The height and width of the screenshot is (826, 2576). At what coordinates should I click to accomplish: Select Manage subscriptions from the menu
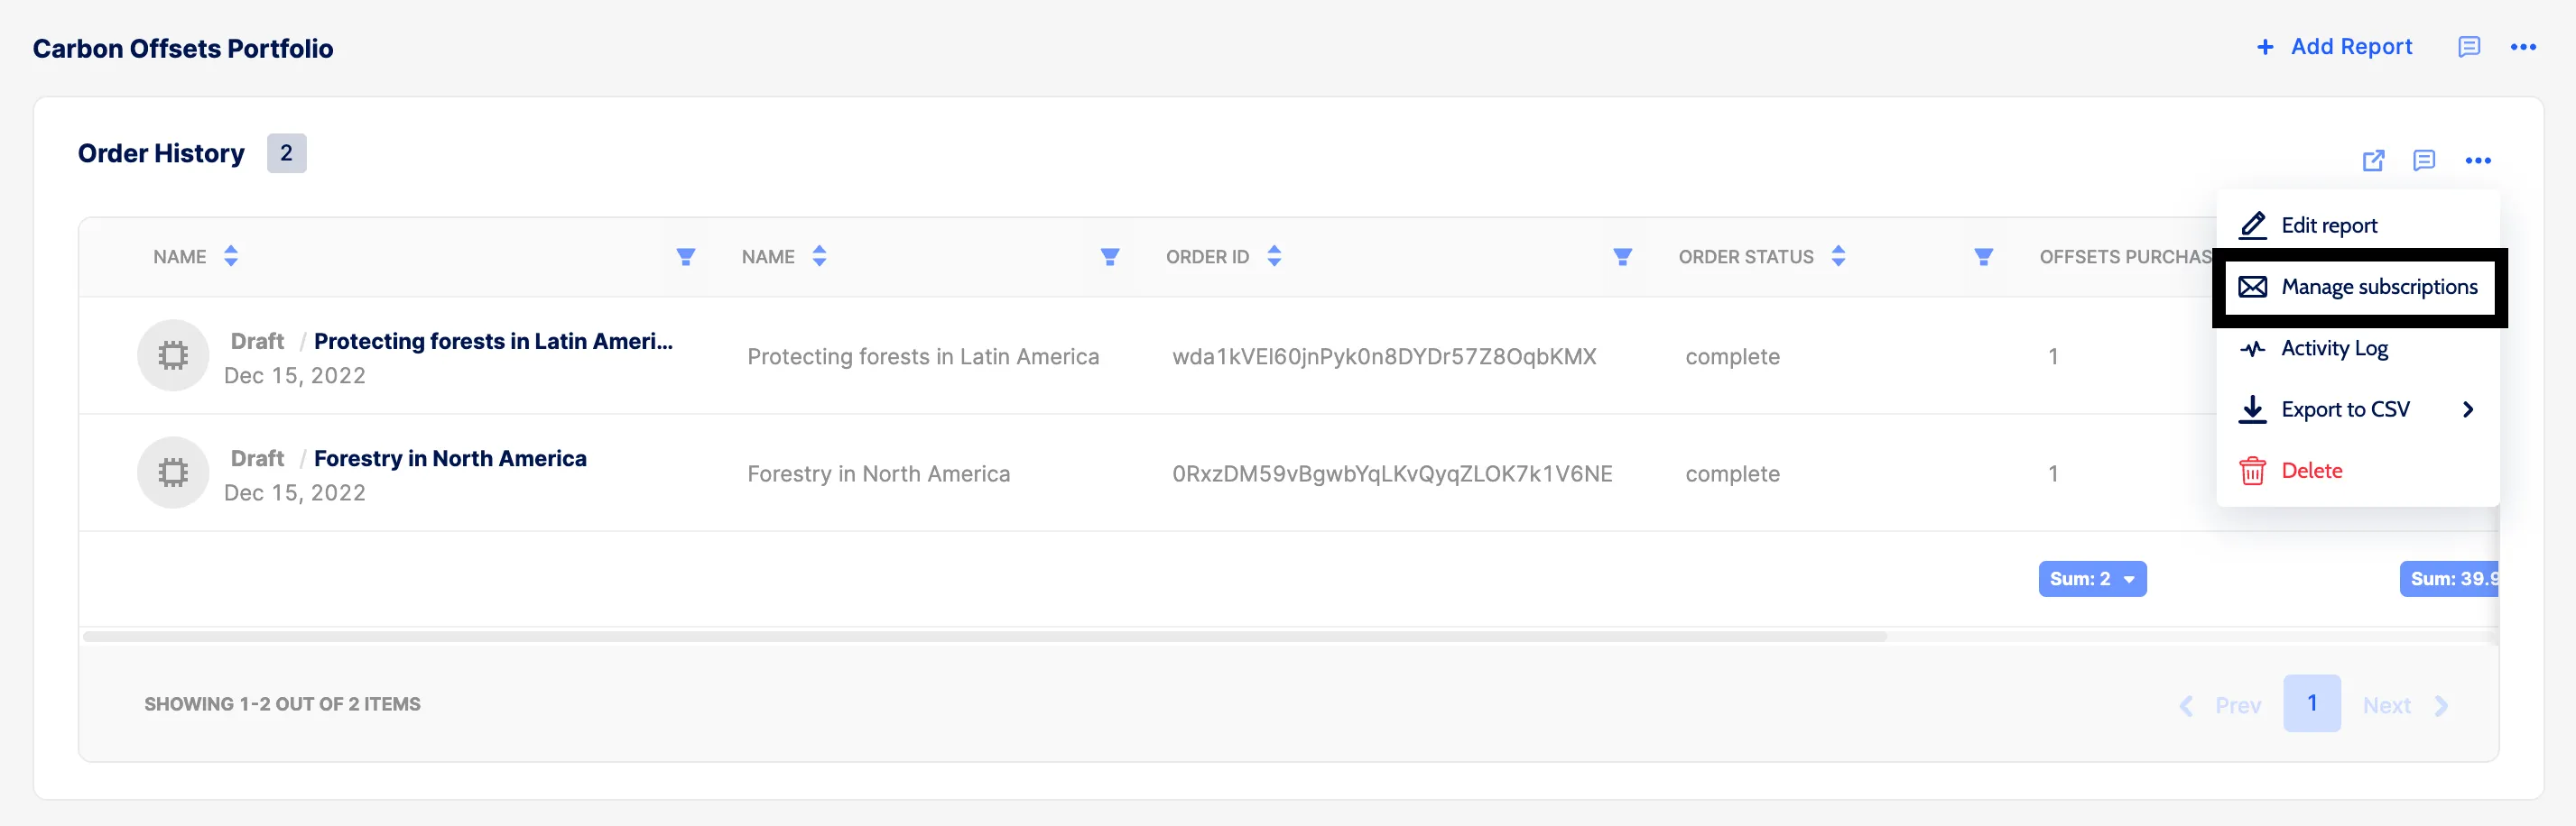pyautogui.click(x=2378, y=288)
